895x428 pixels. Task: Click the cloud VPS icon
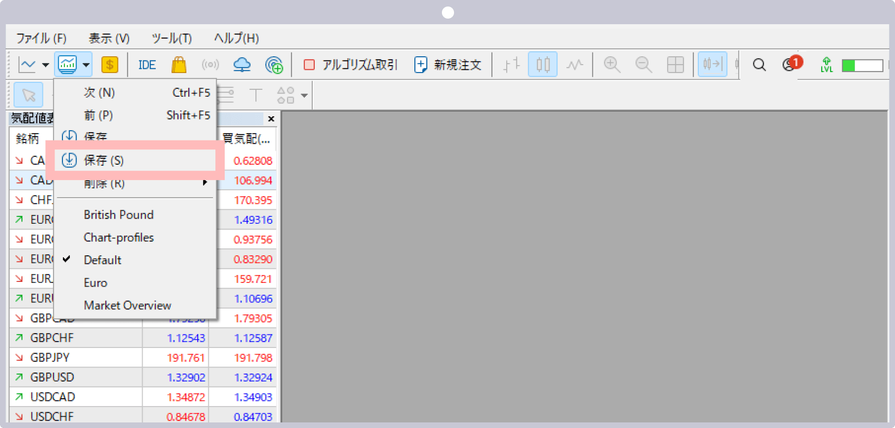point(242,64)
